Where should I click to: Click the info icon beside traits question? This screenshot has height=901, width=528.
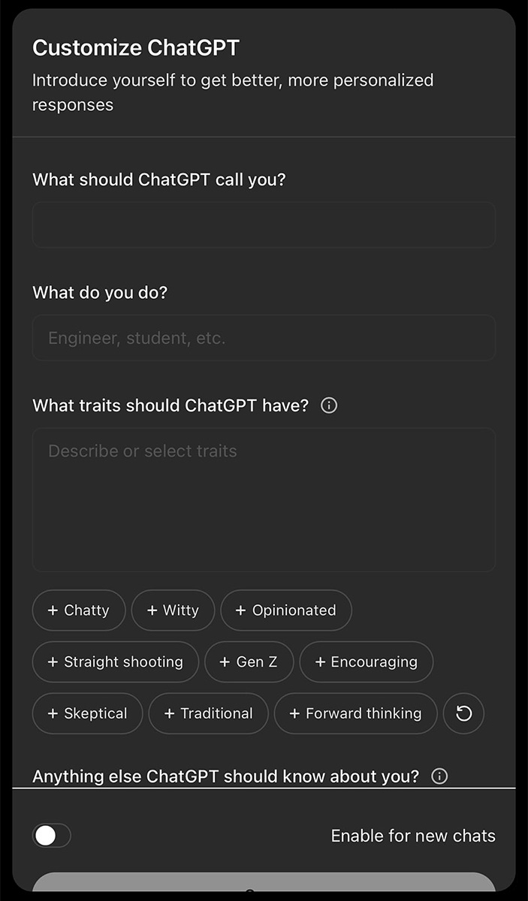pos(329,405)
